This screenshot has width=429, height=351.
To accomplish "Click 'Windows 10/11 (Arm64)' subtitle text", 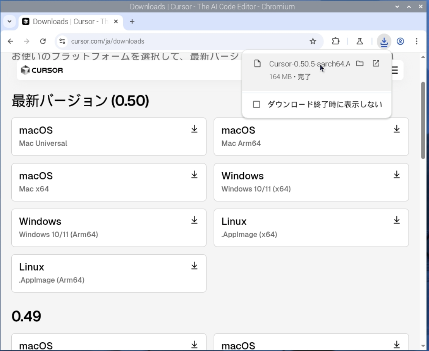I will tap(58, 235).
